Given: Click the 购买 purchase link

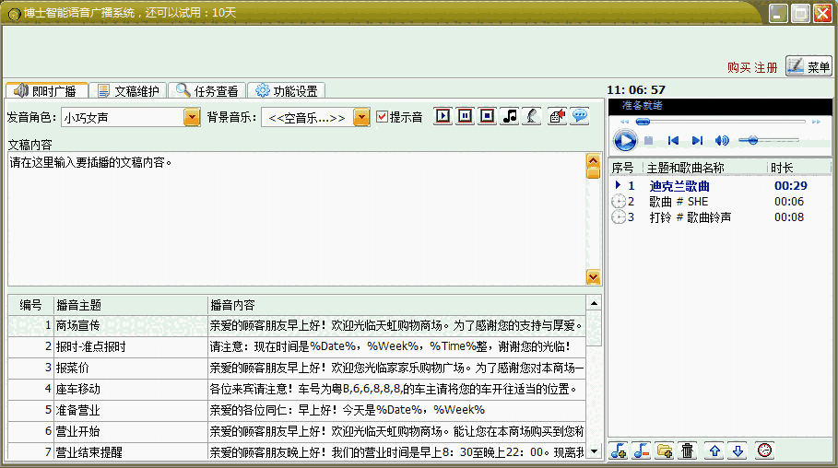Looking at the screenshot, I should [x=738, y=67].
